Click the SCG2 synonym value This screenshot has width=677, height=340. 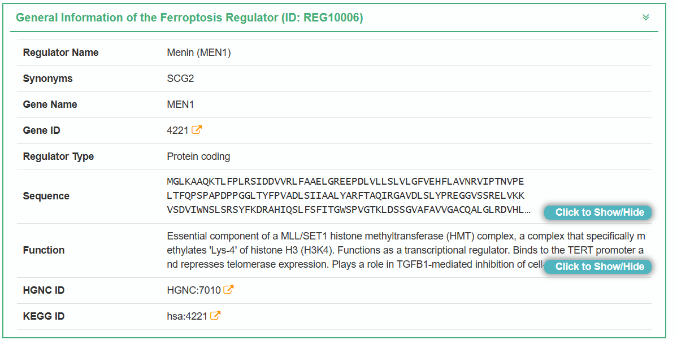[x=180, y=79]
